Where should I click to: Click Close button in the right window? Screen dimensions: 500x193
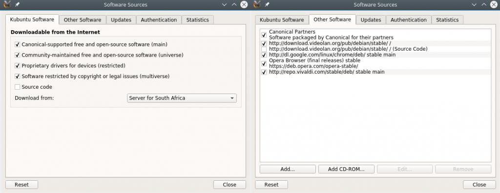[x=479, y=184]
